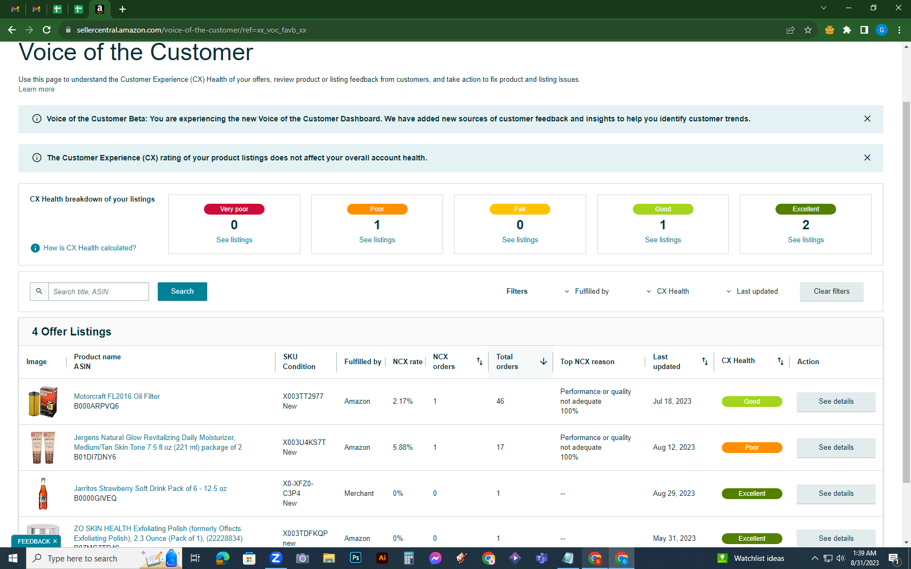Viewport: 911px width, 569px height.
Task: Close the FEEDBACK tab with its X
Action: (x=55, y=541)
